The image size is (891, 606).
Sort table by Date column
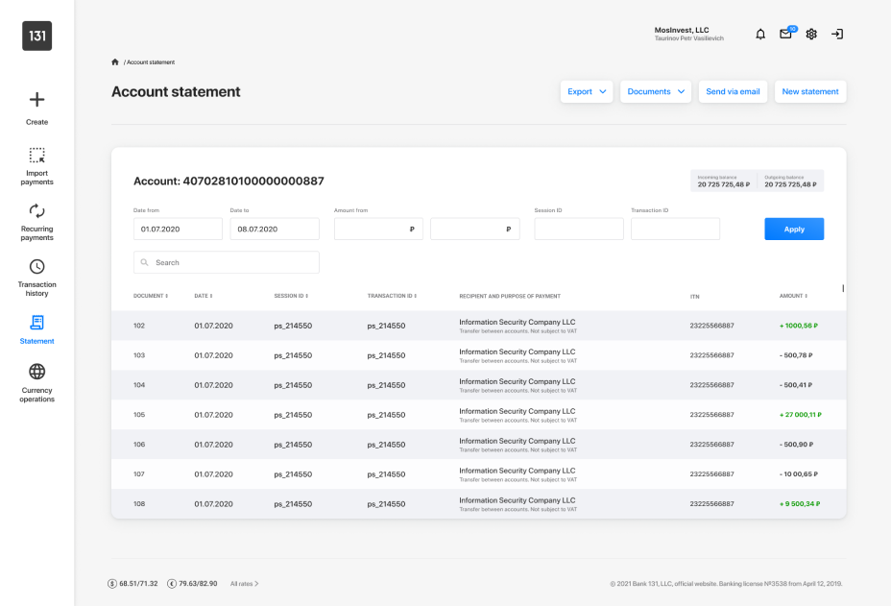204,296
